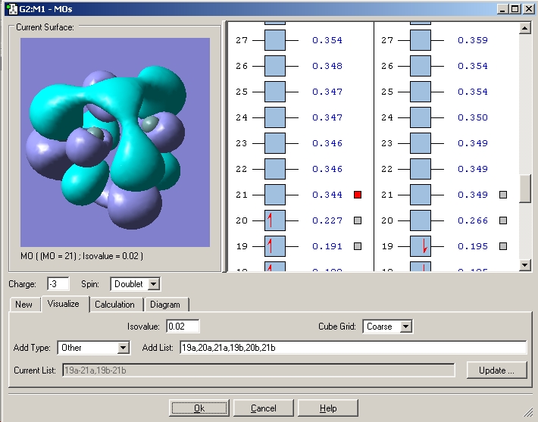
Task: Toggle the gray marker for beta orbital 19
Action: [x=503, y=246]
